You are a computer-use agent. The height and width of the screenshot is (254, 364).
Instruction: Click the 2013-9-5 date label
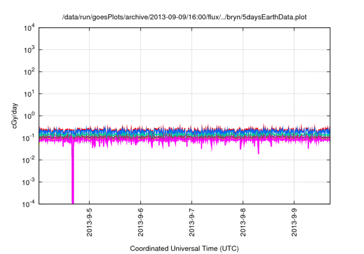pyautogui.click(x=89, y=222)
